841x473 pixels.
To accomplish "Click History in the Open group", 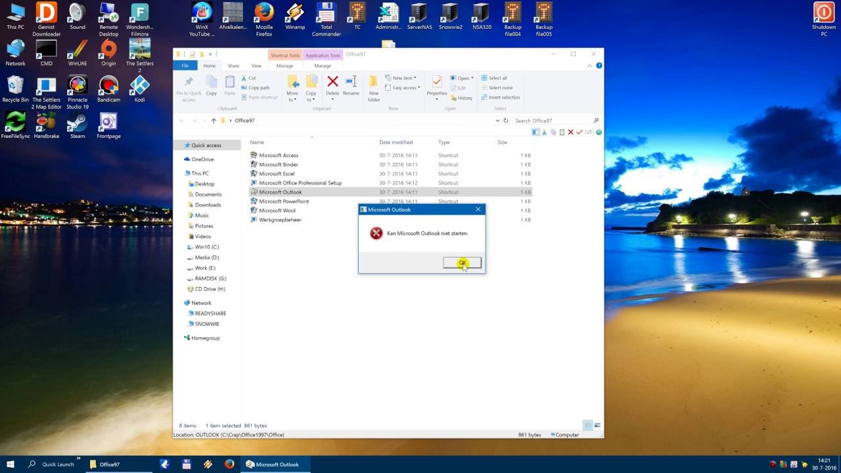I will pyautogui.click(x=461, y=98).
